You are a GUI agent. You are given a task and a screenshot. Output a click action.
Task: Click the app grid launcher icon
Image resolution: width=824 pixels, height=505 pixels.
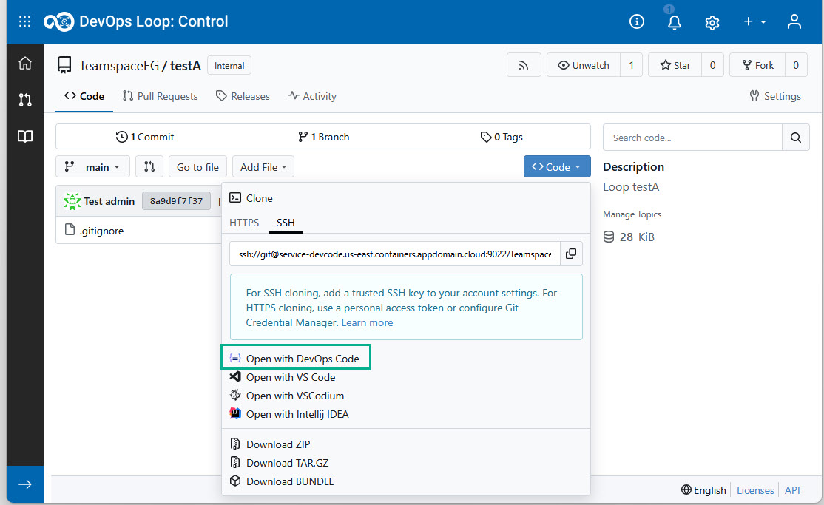pyautogui.click(x=24, y=21)
